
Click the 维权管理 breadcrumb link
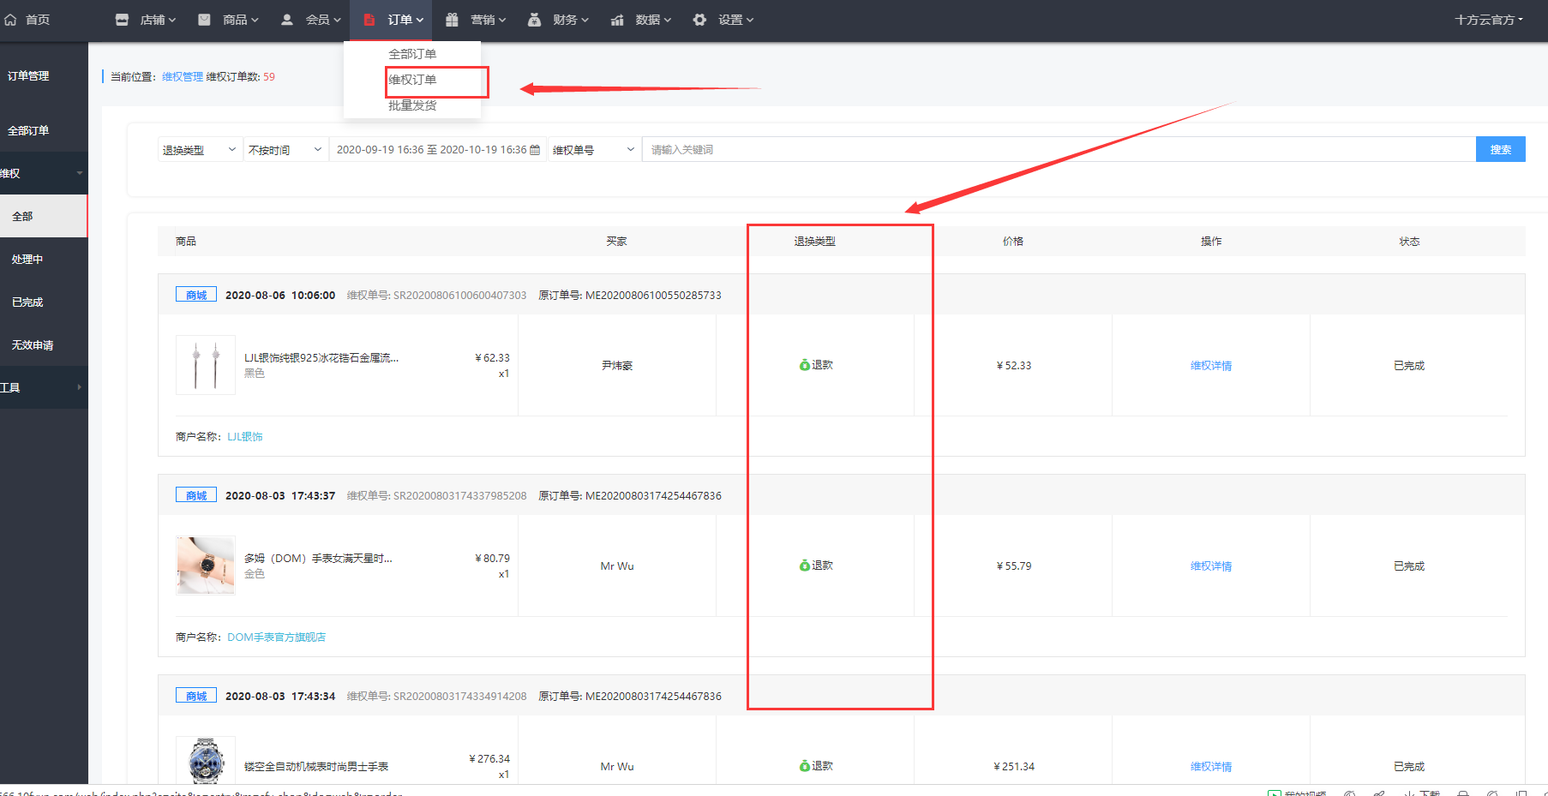coord(183,77)
